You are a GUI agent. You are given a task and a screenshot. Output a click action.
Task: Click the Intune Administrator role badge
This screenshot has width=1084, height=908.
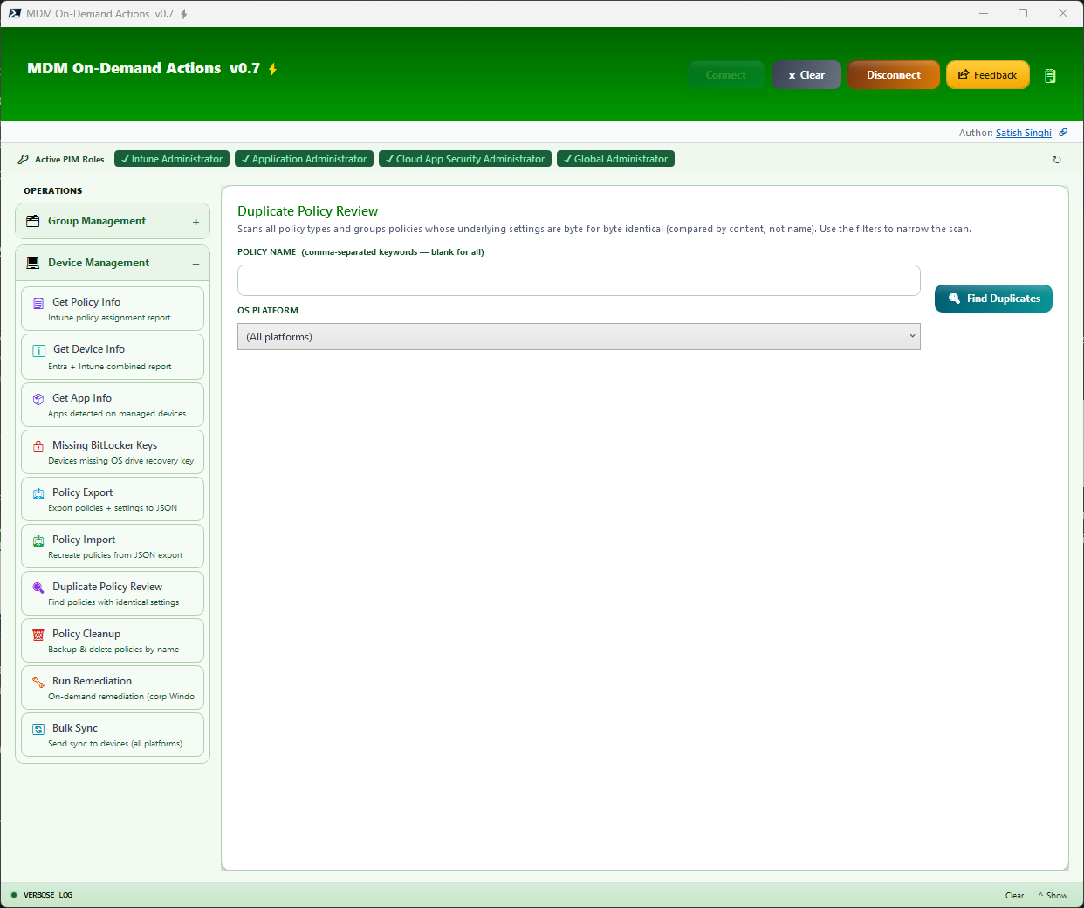click(x=172, y=159)
